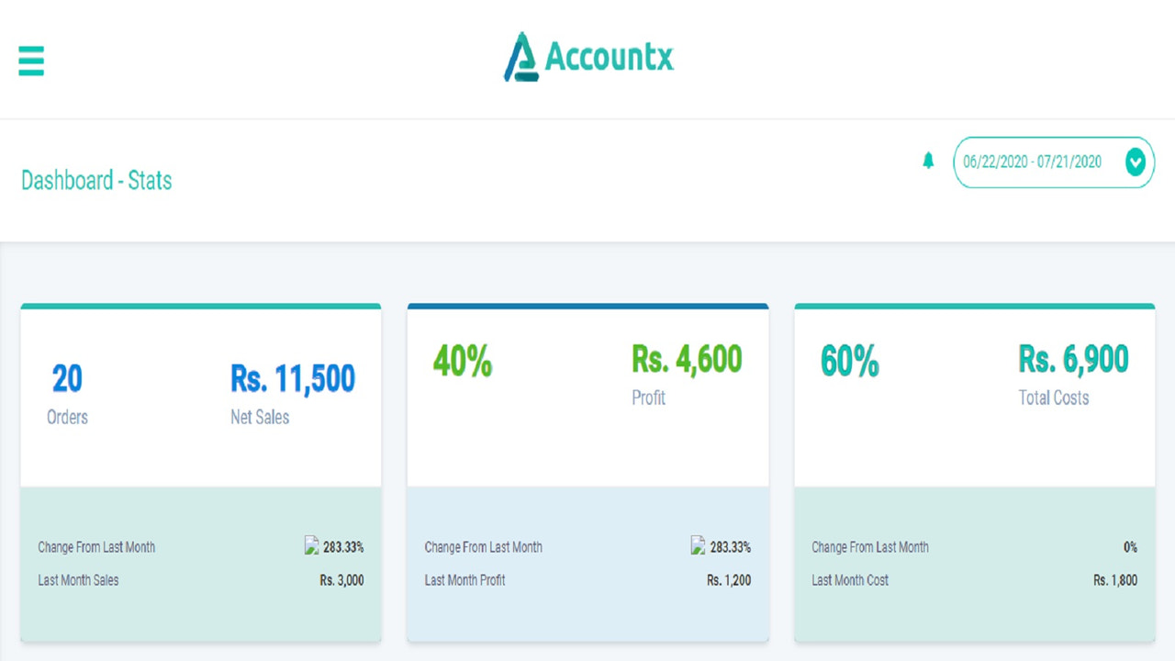Click date range 06/22/2020 - 07/21/2020 field

point(1054,162)
